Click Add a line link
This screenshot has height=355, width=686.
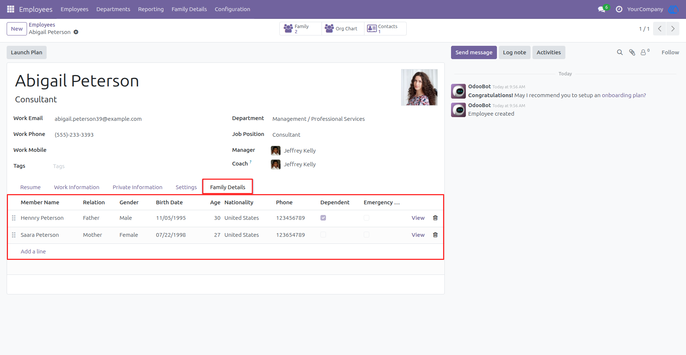coord(33,252)
